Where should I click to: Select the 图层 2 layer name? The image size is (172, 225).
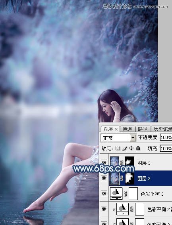pos(144,179)
